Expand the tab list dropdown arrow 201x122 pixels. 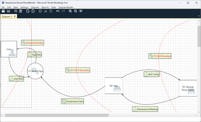199,16
